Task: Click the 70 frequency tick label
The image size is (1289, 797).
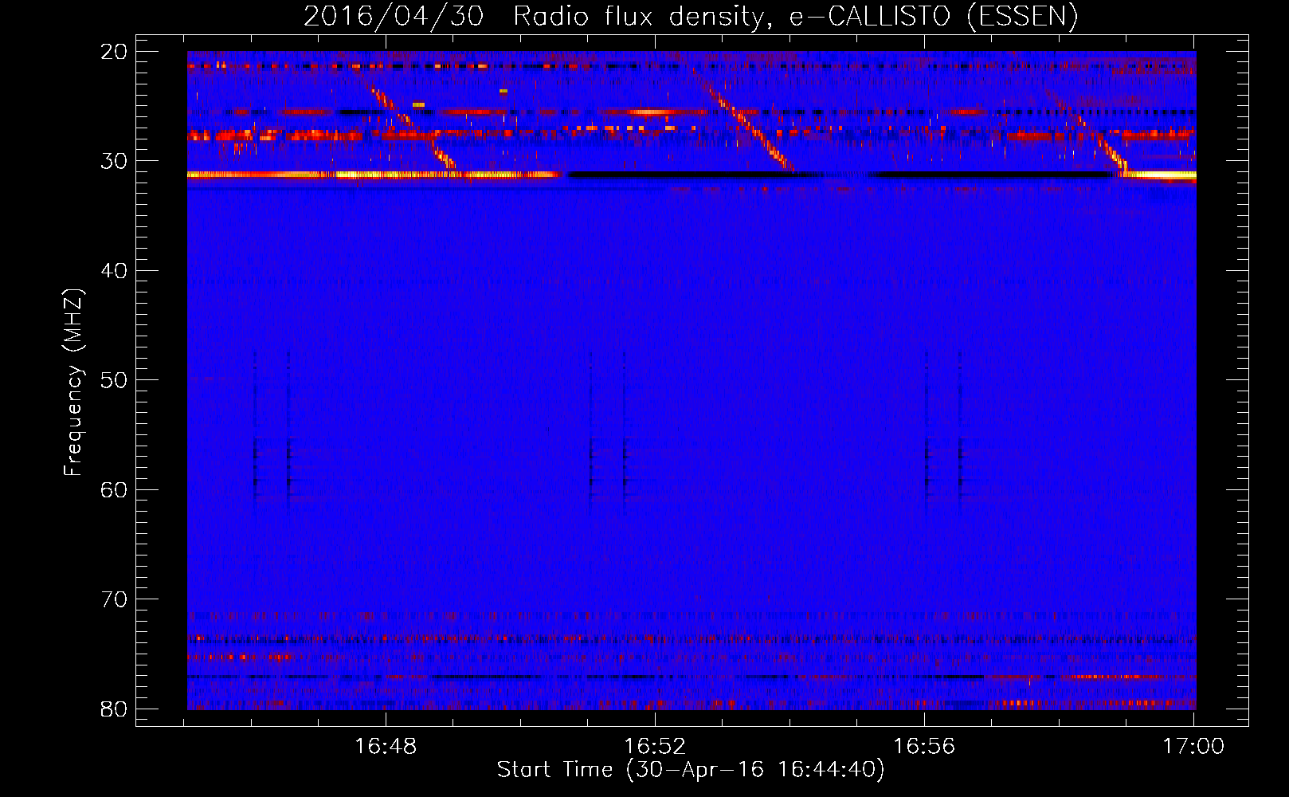Action: point(115,599)
